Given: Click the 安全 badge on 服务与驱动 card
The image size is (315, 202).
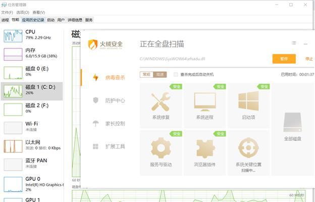Looking at the screenshot, I should 176,134.
